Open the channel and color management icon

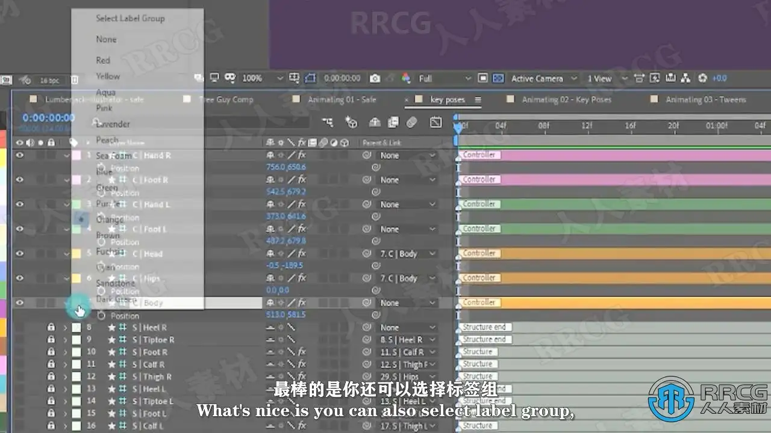(x=406, y=78)
